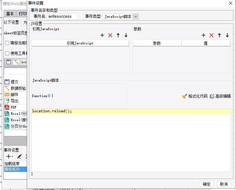
Task: Select 提交 item in background list
Action: (15, 82)
